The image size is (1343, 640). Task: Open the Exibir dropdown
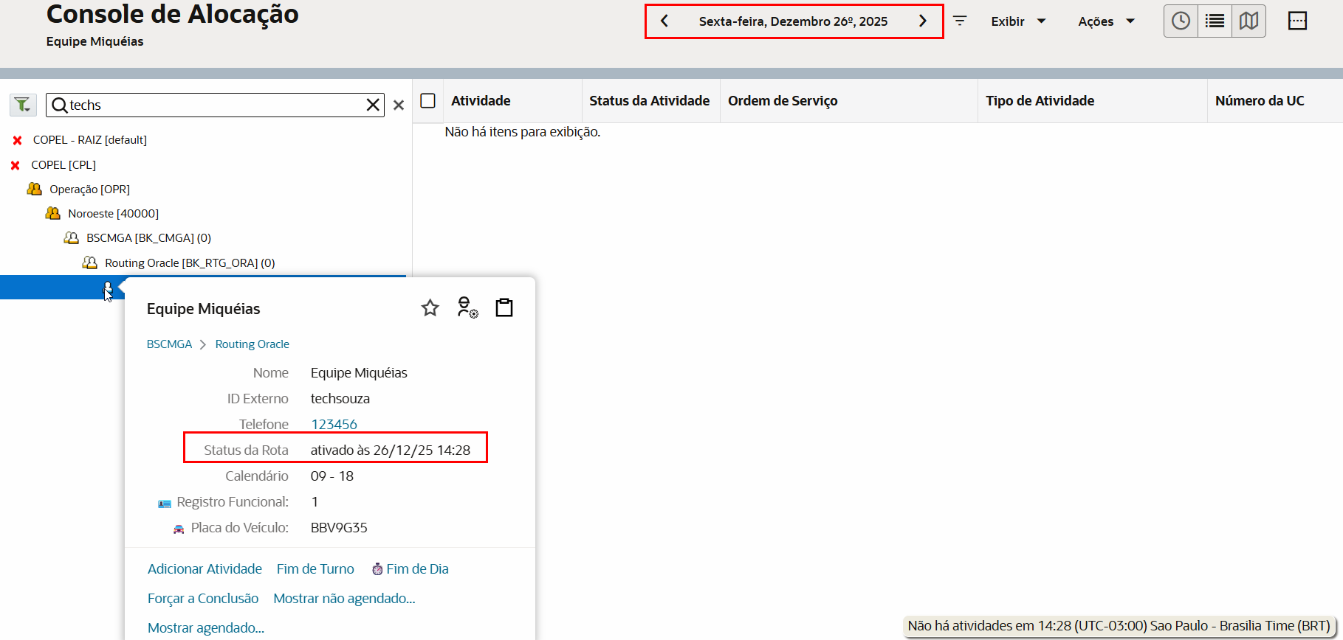pos(1018,21)
